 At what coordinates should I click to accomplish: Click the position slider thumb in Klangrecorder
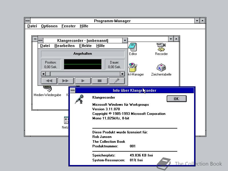tap(48, 74)
